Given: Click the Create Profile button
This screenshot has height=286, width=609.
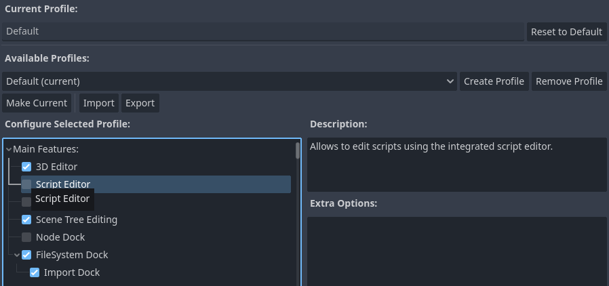Looking at the screenshot, I should click(494, 81).
